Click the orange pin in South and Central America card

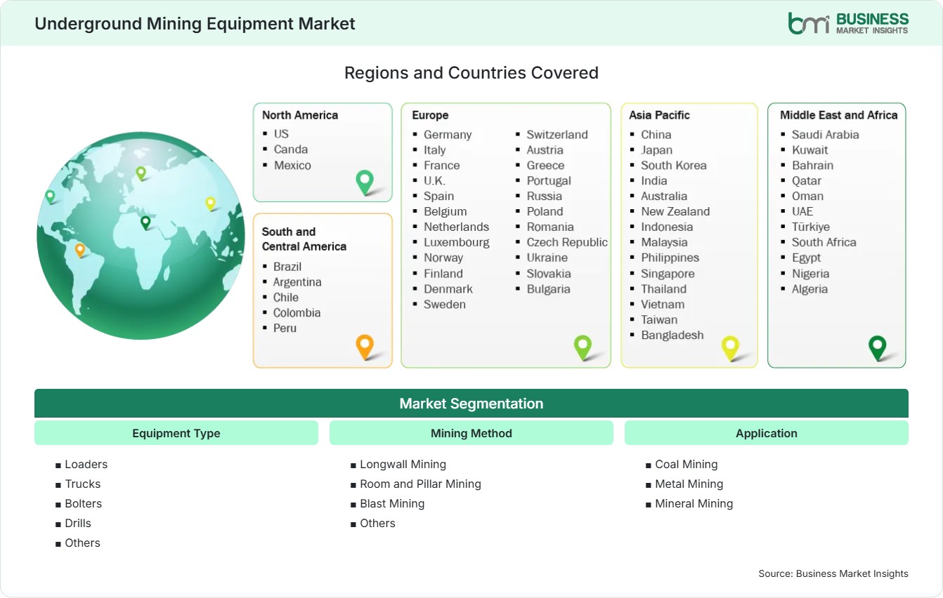pyautogui.click(x=365, y=347)
